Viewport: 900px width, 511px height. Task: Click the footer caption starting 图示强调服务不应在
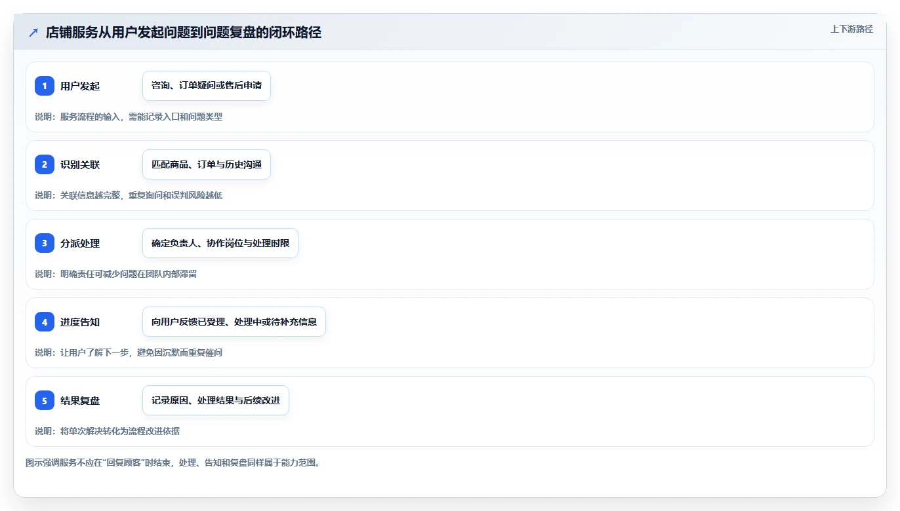pyautogui.click(x=173, y=463)
